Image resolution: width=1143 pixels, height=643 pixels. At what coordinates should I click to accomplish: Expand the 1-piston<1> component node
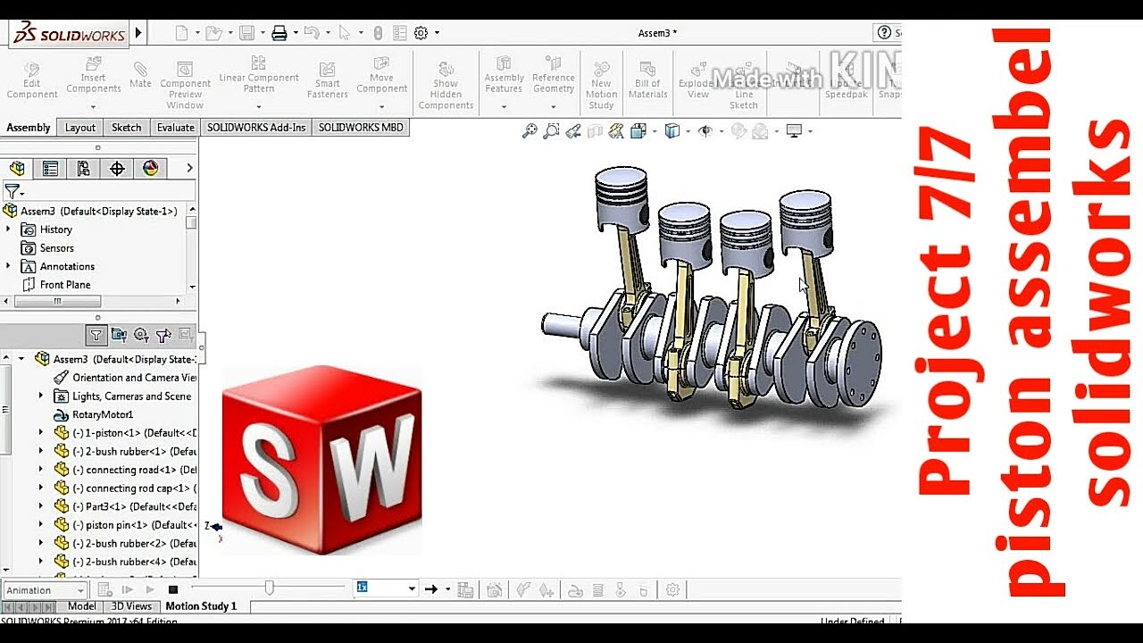40,433
